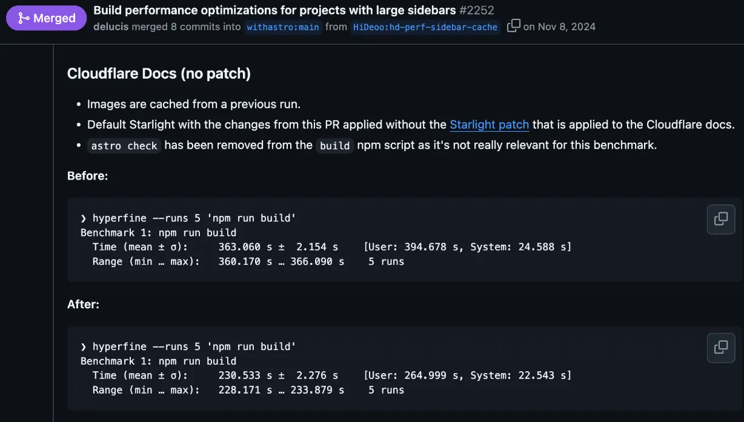Image resolution: width=744 pixels, height=422 pixels.
Task: Click the '228.171 s … 233.879 s' range
Action: click(x=281, y=391)
